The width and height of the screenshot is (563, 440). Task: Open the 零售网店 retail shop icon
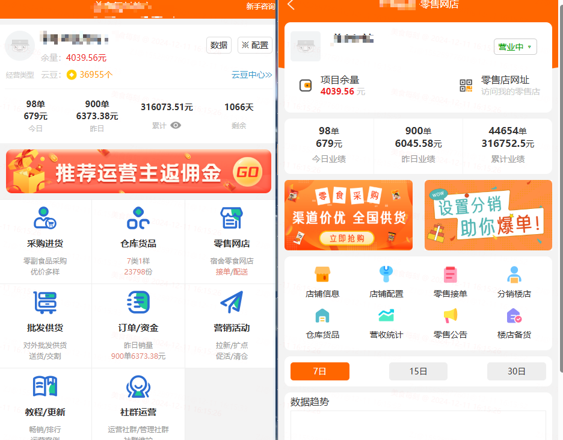point(232,218)
